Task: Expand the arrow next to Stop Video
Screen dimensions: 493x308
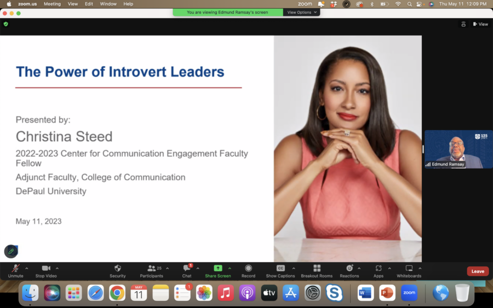Action: point(58,268)
